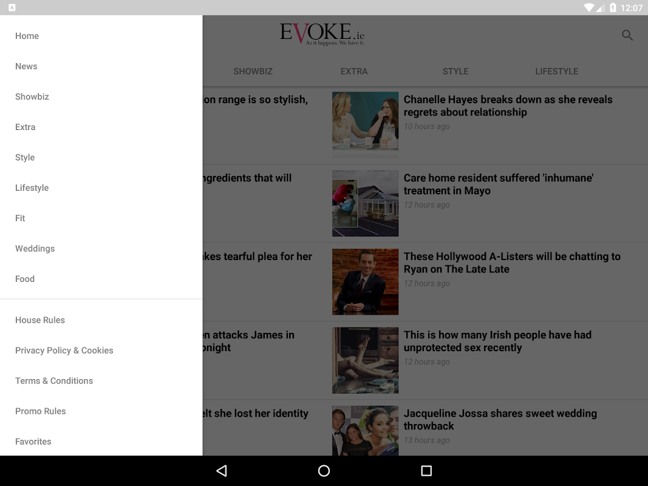Tap the EVOKE.ie logo
The height and width of the screenshot is (486, 648).
pyautogui.click(x=322, y=33)
